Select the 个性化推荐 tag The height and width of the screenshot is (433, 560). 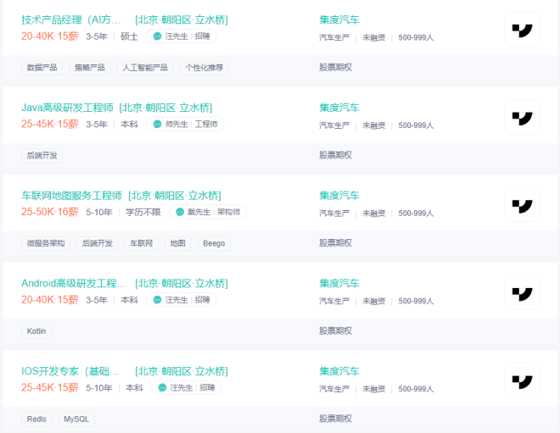pos(204,68)
